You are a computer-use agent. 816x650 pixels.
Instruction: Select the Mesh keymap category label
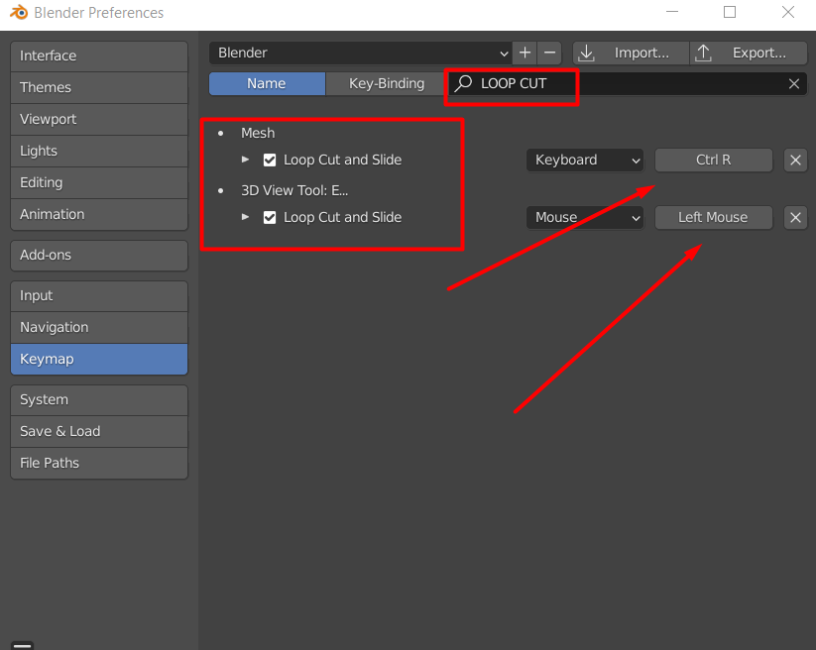point(258,133)
